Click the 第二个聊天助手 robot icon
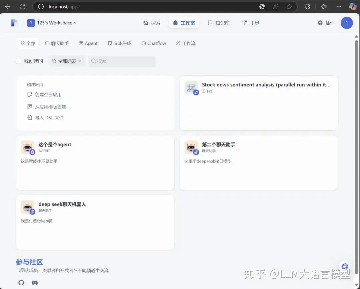 click(x=191, y=148)
